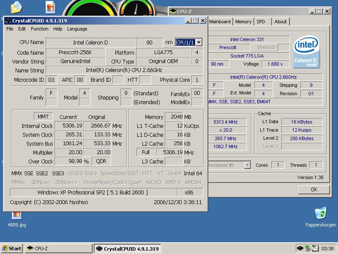The height and width of the screenshot is (254, 338).
Task: Click the QDR button beside Over Clock
Action: pos(101,161)
